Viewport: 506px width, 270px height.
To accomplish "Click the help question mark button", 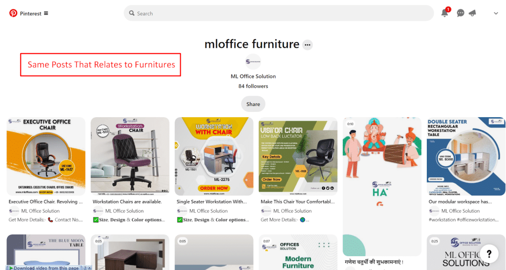I will (x=489, y=254).
